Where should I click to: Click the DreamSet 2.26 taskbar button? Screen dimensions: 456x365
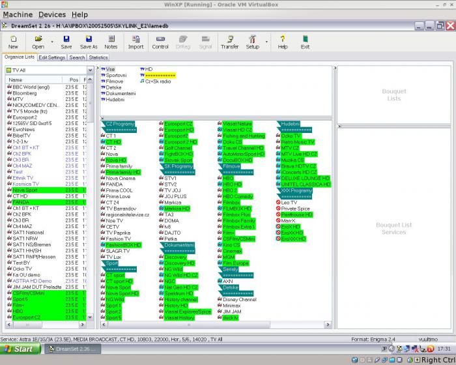coord(72,349)
